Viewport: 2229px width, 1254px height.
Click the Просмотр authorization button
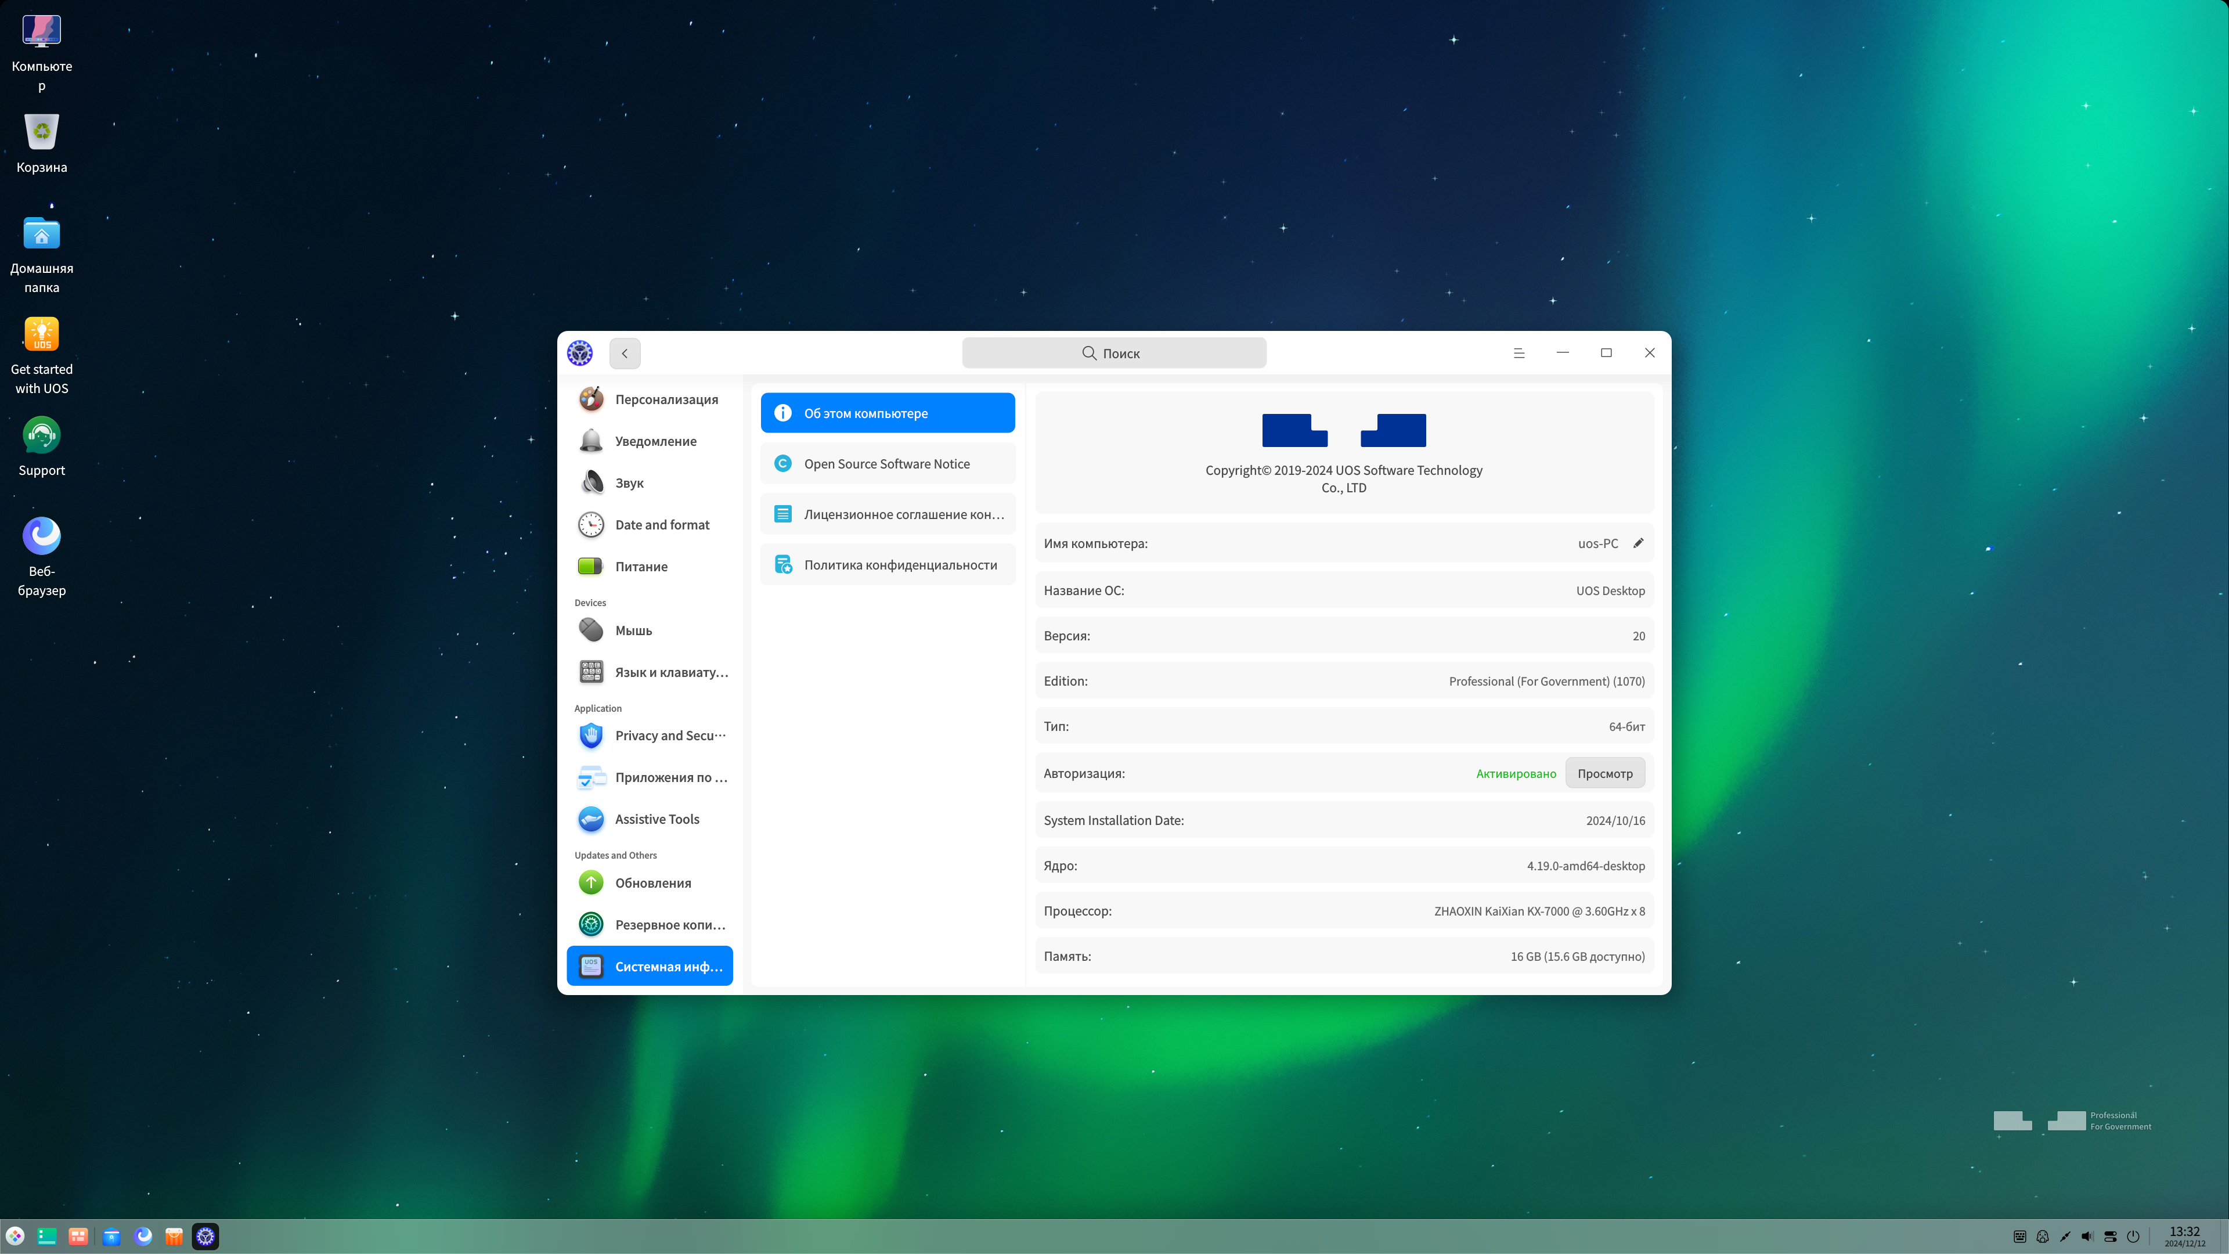click(x=1604, y=774)
